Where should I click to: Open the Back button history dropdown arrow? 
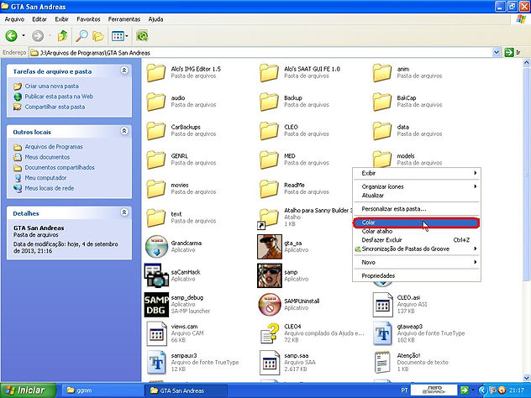pyautogui.click(x=24, y=35)
